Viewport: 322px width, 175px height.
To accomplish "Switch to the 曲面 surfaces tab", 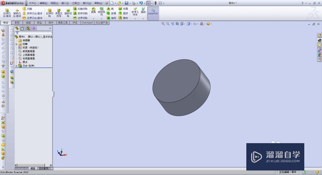I will [28, 23].
